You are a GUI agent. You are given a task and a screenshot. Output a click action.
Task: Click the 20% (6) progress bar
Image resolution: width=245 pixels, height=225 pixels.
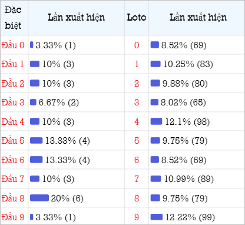(x=39, y=198)
